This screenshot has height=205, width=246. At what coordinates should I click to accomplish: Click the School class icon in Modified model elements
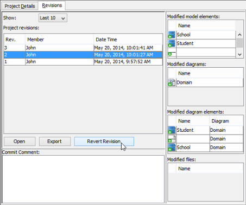[172, 35]
